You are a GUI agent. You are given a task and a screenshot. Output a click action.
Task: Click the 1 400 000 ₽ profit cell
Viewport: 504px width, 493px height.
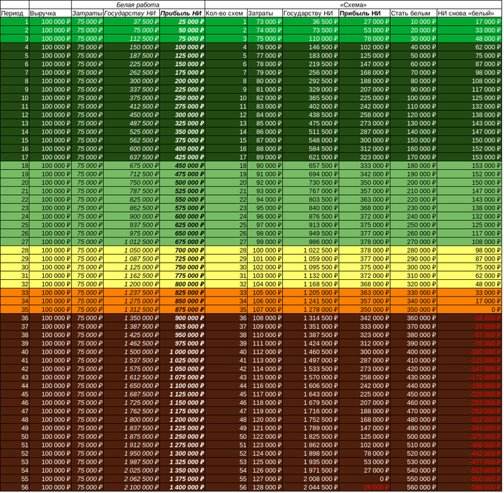[181, 487]
